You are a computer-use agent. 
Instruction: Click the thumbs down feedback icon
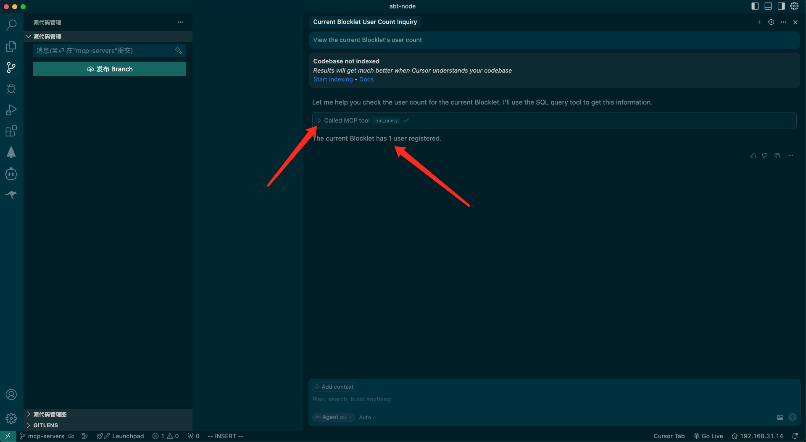click(765, 156)
